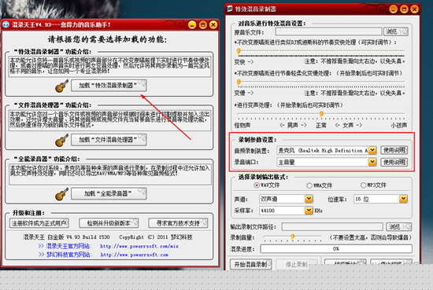Click guitar icon beside 加载"全能录音器" button
The height and width of the screenshot is (290, 433).
pyautogui.click(x=61, y=194)
